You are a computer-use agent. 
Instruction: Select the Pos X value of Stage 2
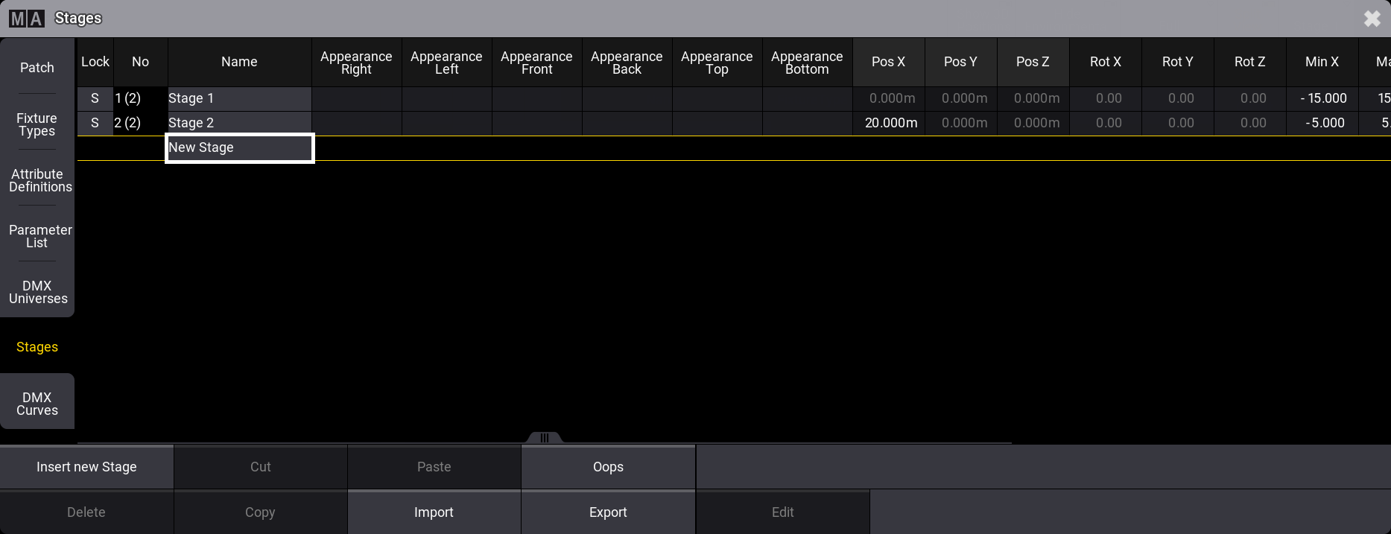(889, 123)
